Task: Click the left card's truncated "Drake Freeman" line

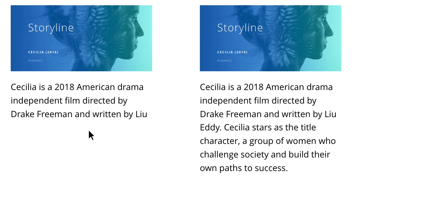Action: pos(79,114)
